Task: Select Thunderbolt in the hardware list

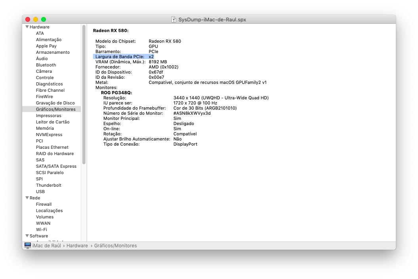Action: (49, 185)
